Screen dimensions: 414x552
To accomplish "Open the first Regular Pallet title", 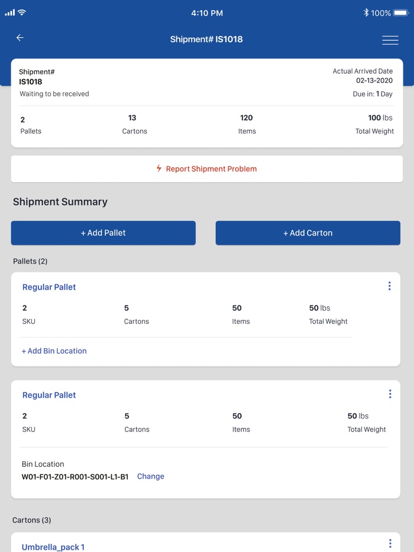I will pos(49,287).
